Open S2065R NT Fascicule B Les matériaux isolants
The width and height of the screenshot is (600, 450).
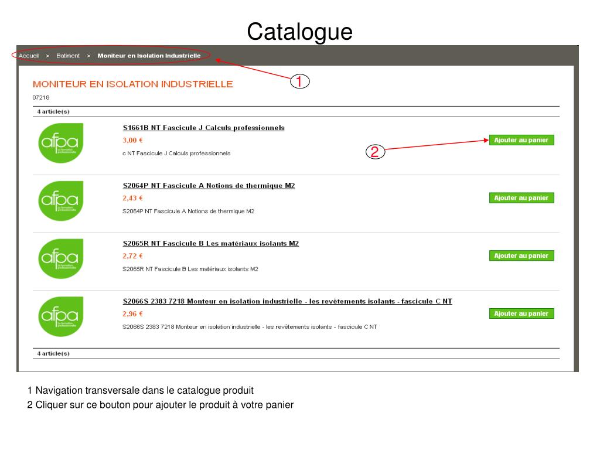[211, 243]
